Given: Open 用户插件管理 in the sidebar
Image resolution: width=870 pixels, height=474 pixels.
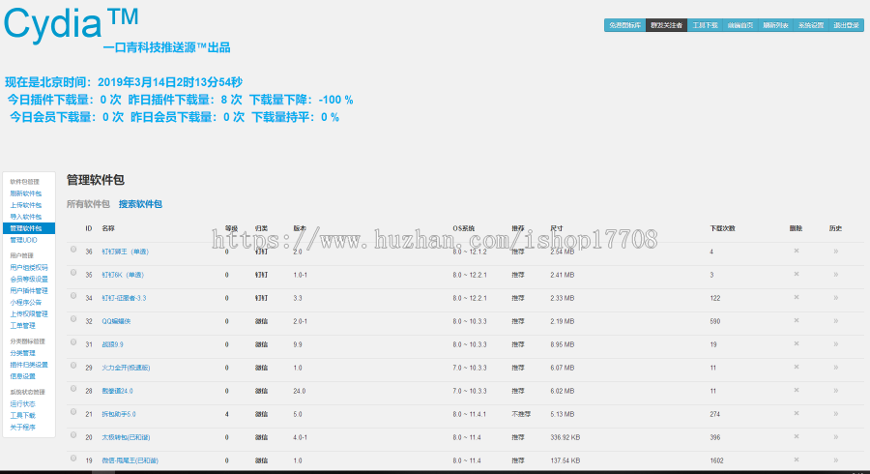Looking at the screenshot, I should pyautogui.click(x=29, y=291).
